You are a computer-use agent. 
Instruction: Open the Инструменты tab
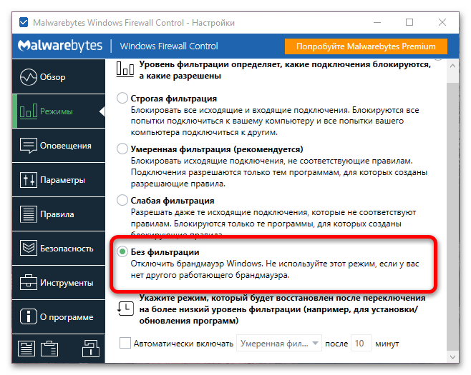tap(59, 282)
